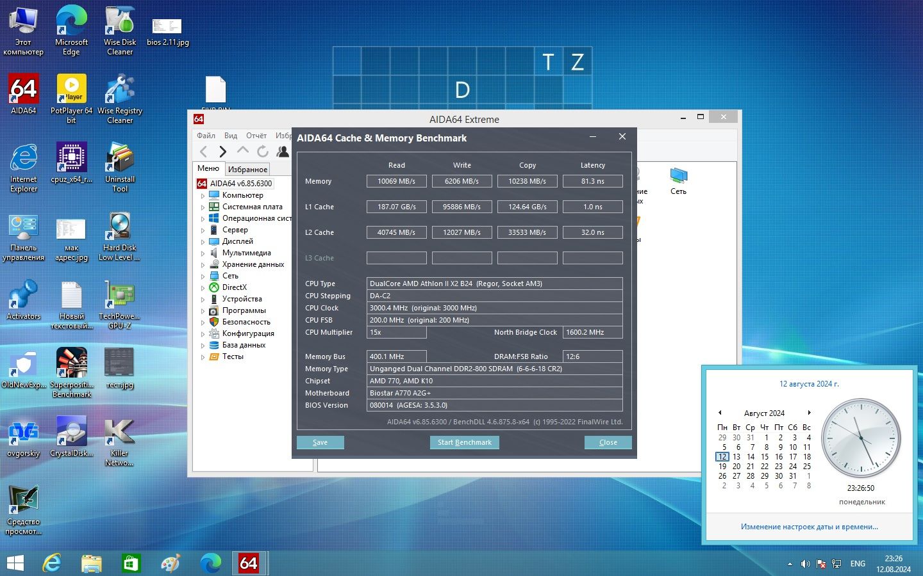Switch to the Избранное tab

[x=247, y=169]
